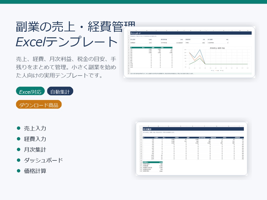Click the 副業の売上・経費管理 heading
This screenshot has height=200, width=267.
[75, 27]
